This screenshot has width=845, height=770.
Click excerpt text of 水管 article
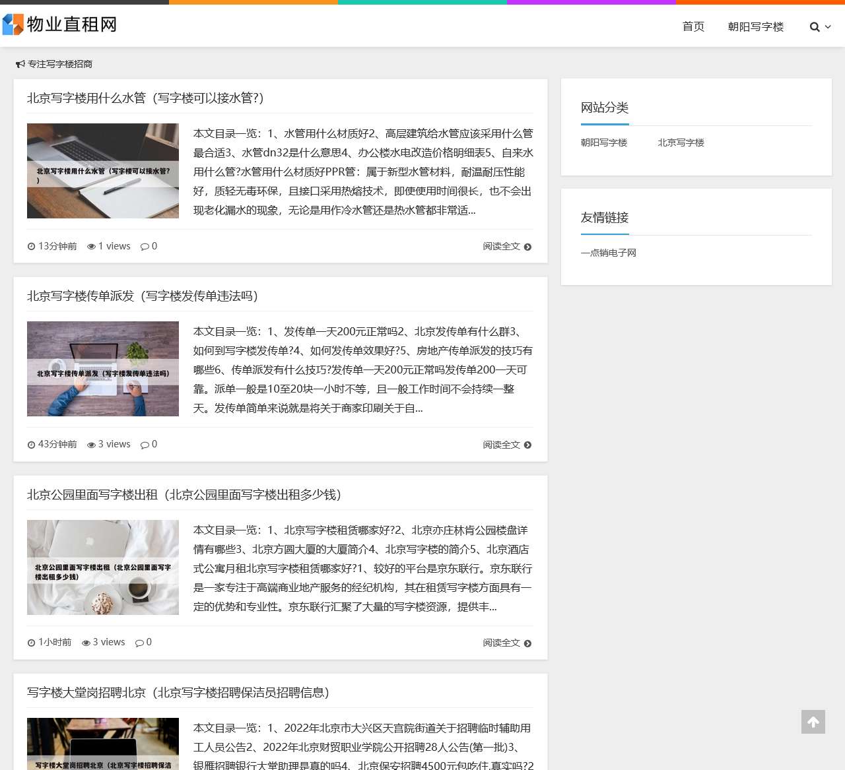(x=363, y=172)
